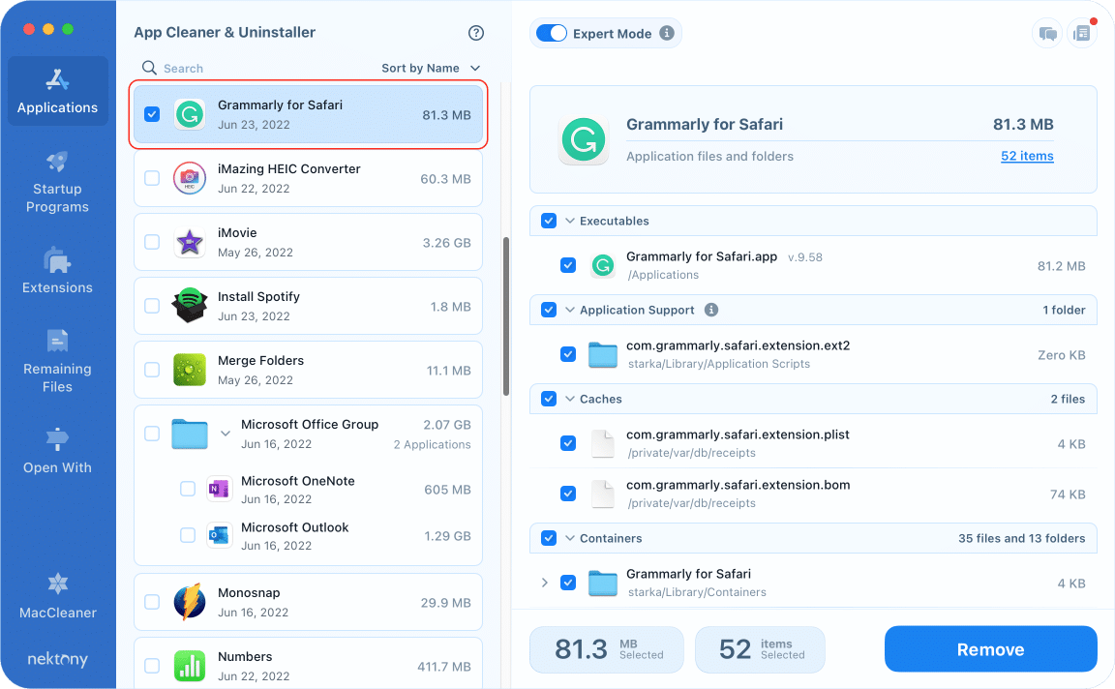Click the com.grammarly.safari.extension.ext2 folder icon

(603, 355)
